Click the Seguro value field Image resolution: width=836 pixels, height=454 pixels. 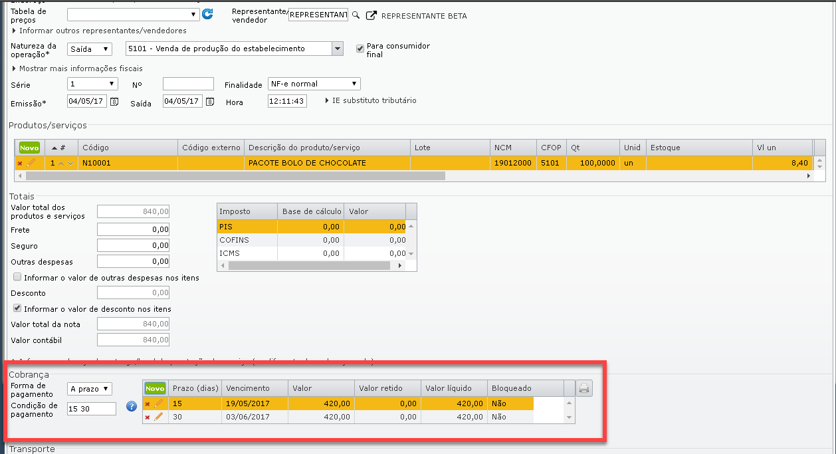pyautogui.click(x=133, y=245)
